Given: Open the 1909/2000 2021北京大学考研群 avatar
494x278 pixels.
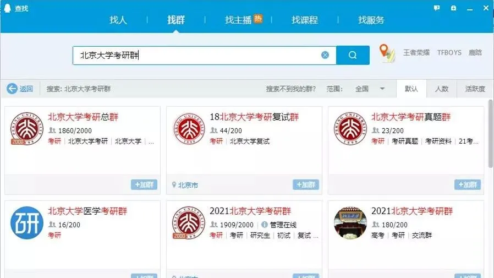Looking at the screenshot, I should [x=188, y=223].
